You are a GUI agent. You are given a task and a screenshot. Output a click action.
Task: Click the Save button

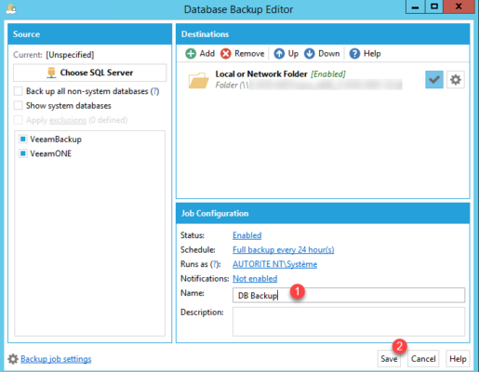[389, 359]
